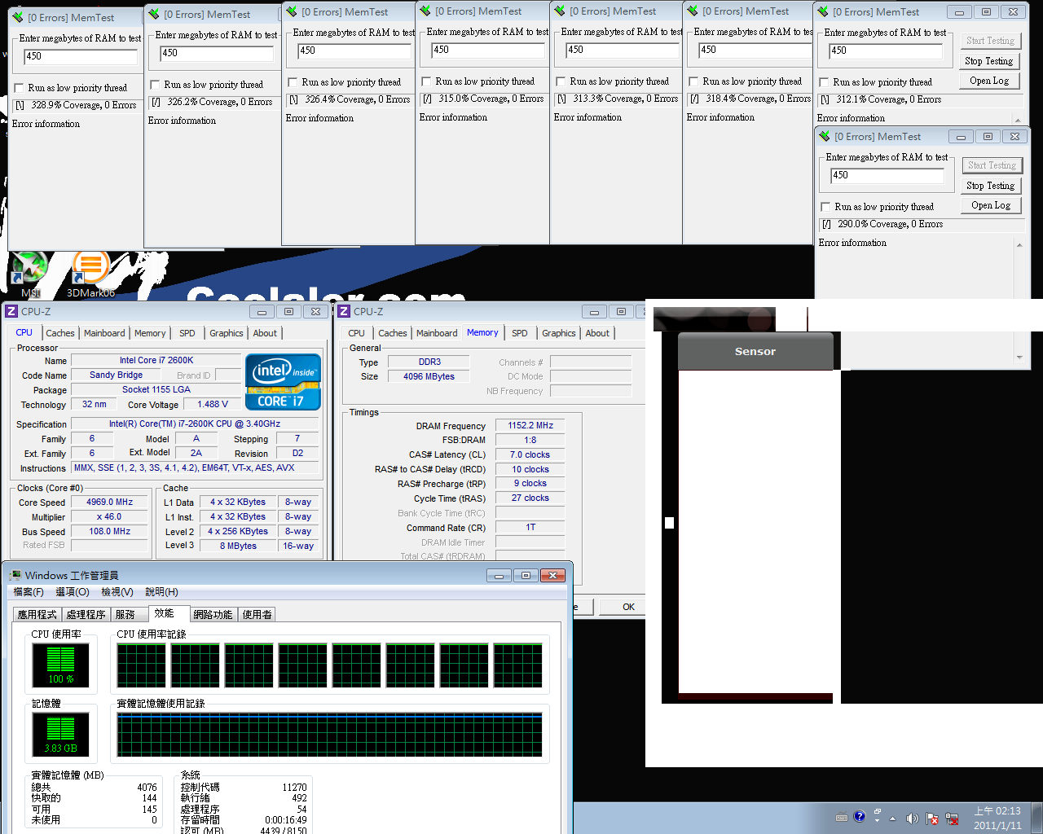Click the RAM megabytes field in 315.0% coverage MemTest
Screen dimensions: 1043x834
[488, 50]
